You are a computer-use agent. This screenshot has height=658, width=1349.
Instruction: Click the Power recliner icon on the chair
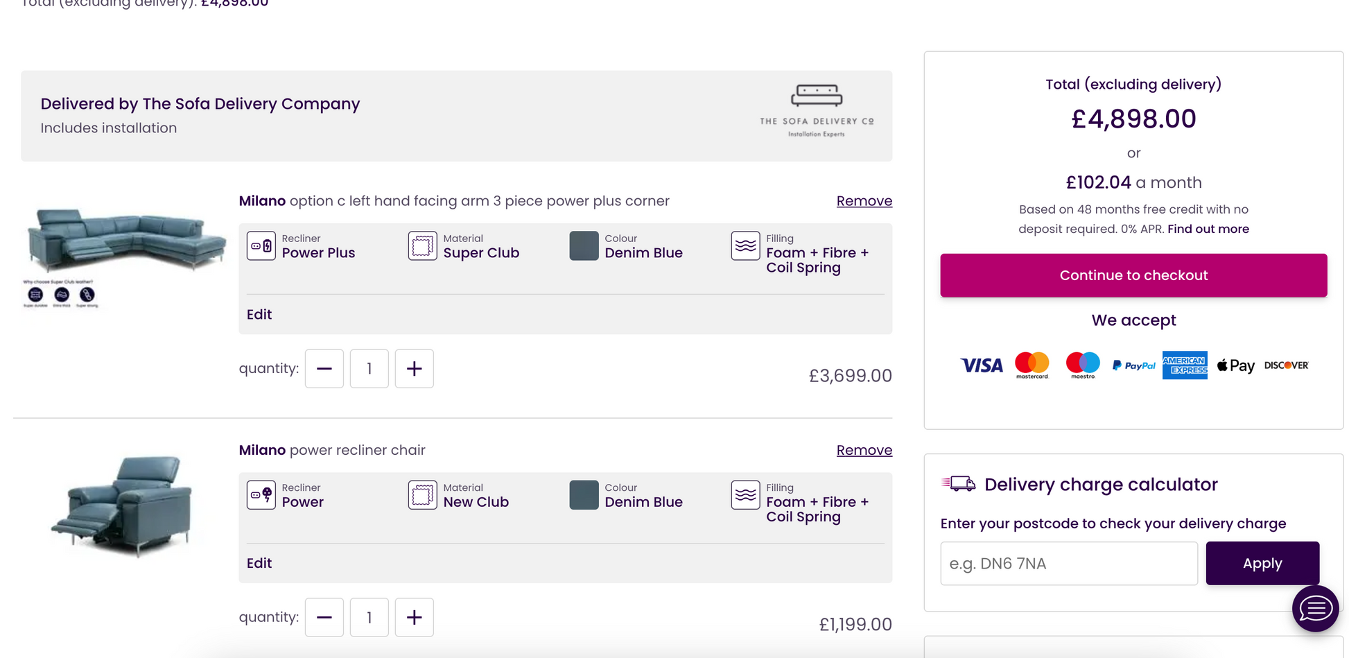tap(261, 495)
